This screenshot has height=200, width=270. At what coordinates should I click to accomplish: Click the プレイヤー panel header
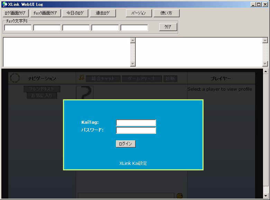tap(221, 79)
